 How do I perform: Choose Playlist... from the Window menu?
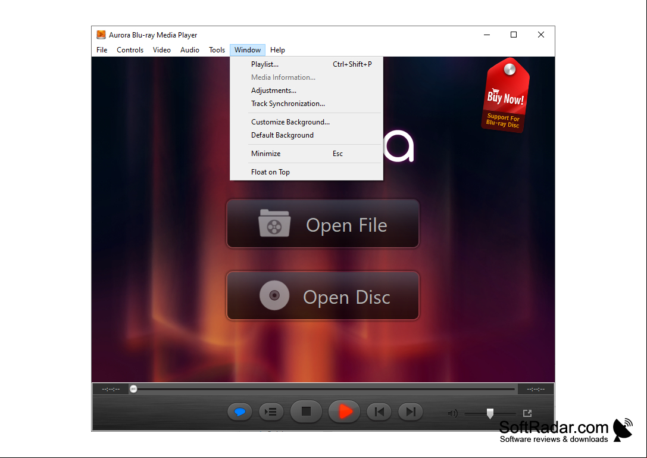click(x=307, y=64)
